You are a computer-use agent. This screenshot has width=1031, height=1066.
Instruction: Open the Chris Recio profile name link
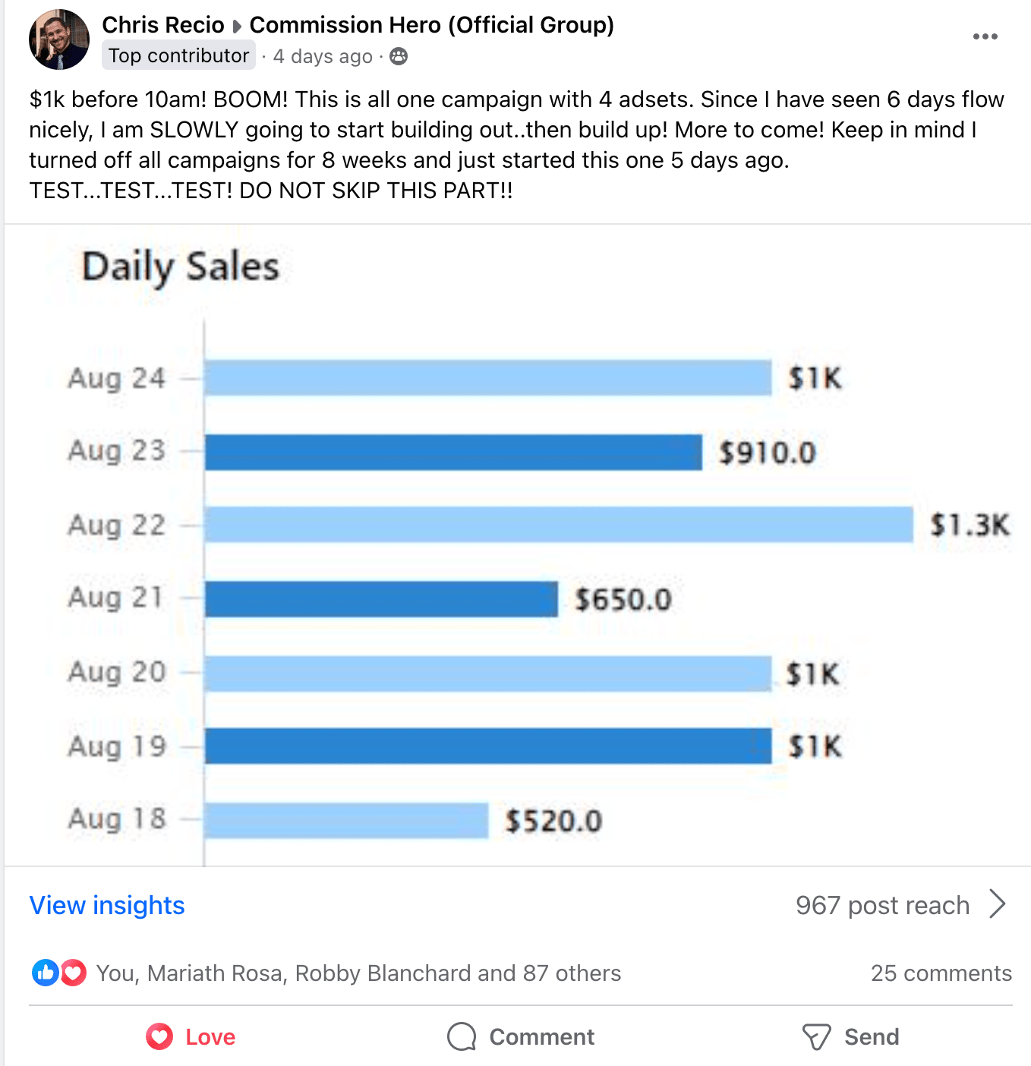163,25
